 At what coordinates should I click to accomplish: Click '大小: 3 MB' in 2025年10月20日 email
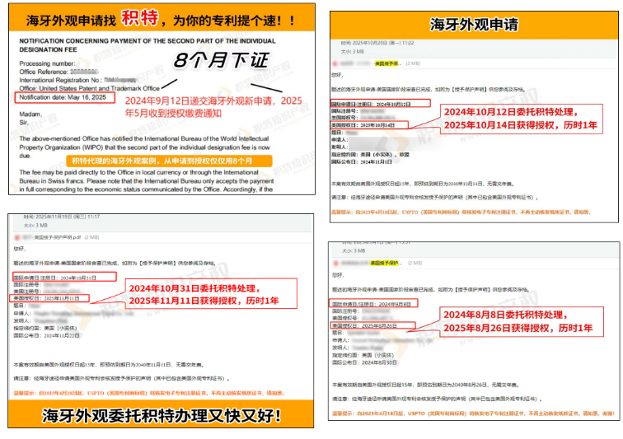click(x=352, y=52)
